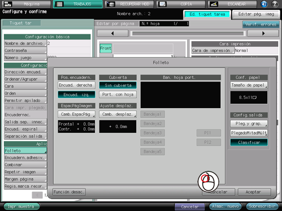Select Ed. tiquet tarea tab
Viewport: 282px width, 211px height.
[x=207, y=14]
